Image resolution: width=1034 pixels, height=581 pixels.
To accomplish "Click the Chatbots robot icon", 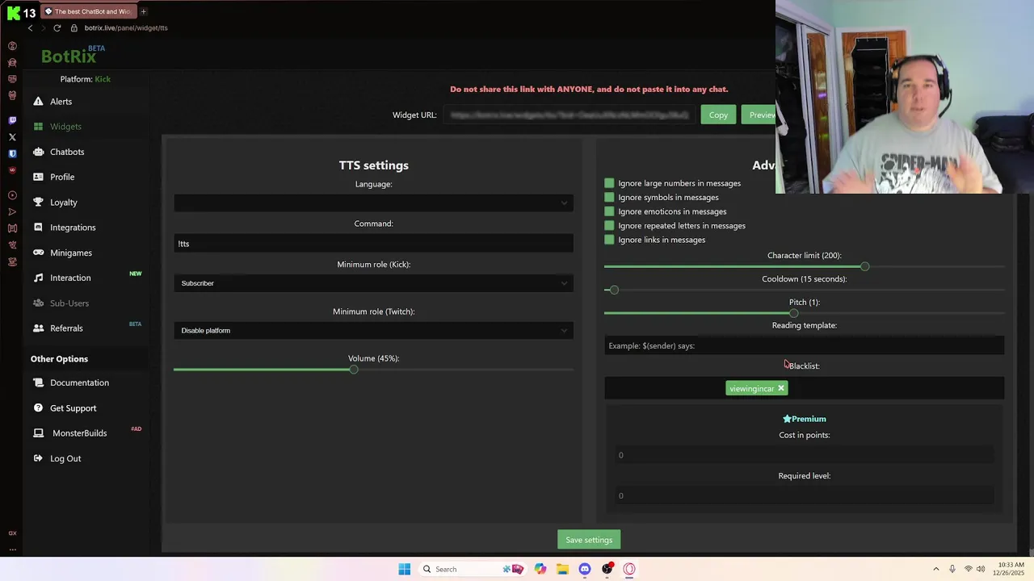I will point(38,152).
